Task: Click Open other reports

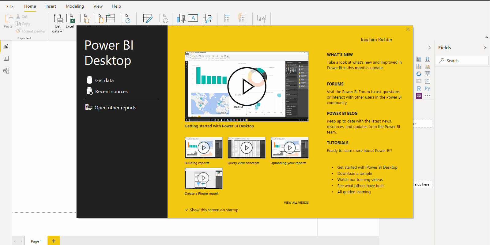Action: coord(111,107)
